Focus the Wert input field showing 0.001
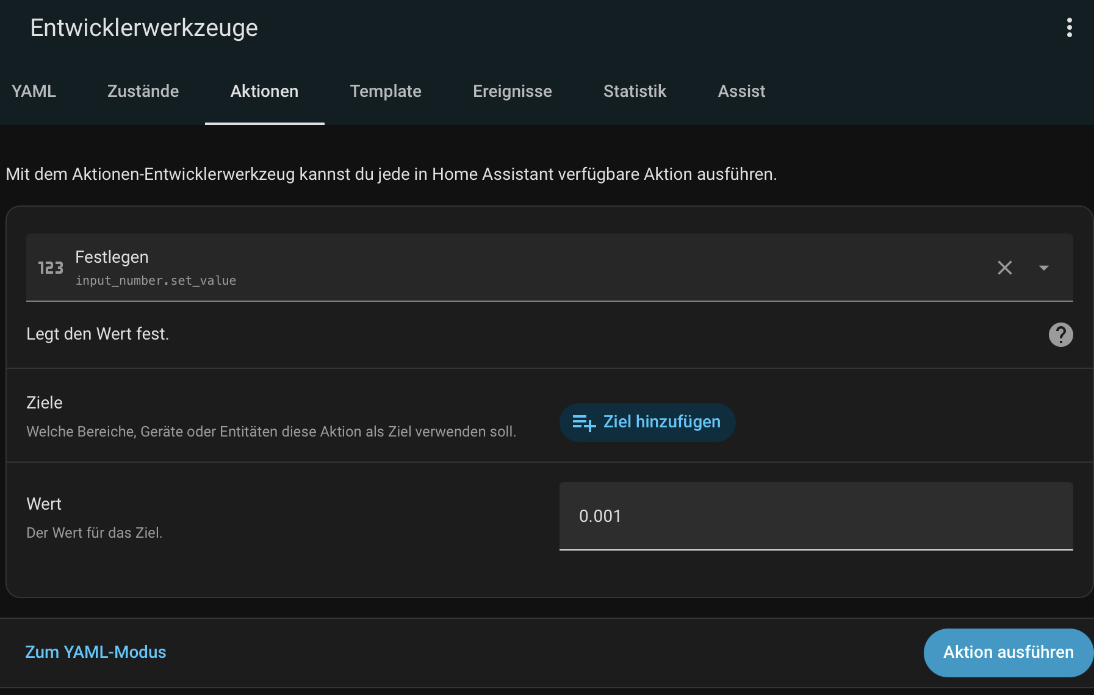The height and width of the screenshot is (695, 1094). (x=815, y=516)
